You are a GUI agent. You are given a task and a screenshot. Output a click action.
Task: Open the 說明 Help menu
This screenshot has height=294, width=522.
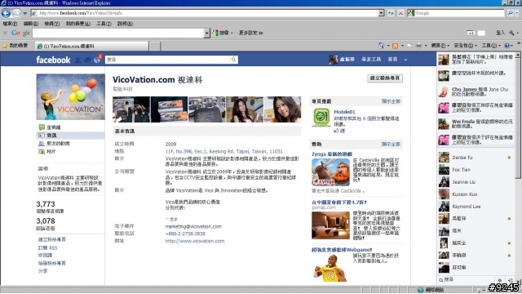125,24
